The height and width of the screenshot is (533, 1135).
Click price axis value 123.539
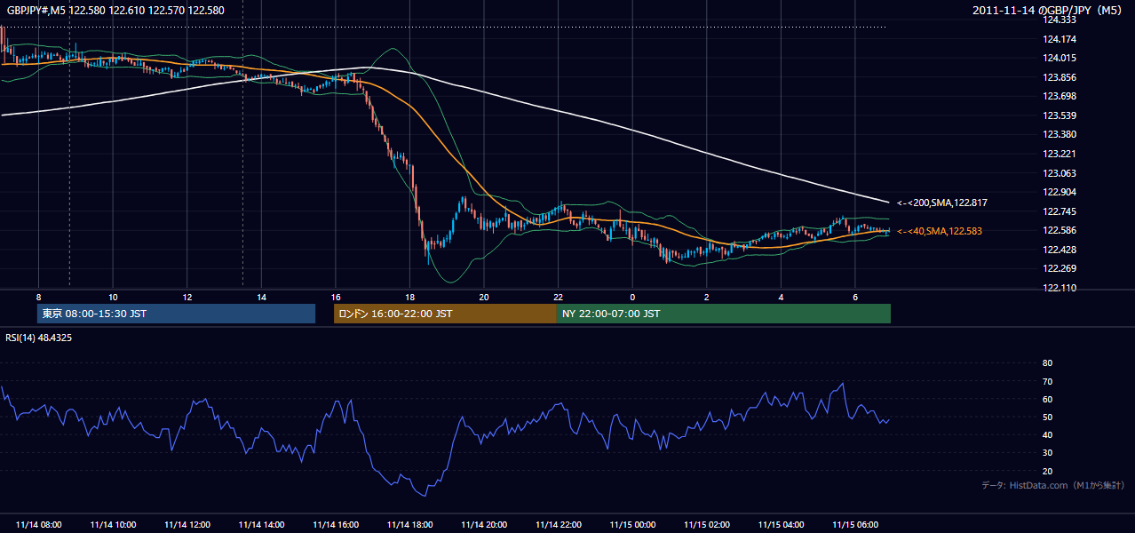[1060, 115]
